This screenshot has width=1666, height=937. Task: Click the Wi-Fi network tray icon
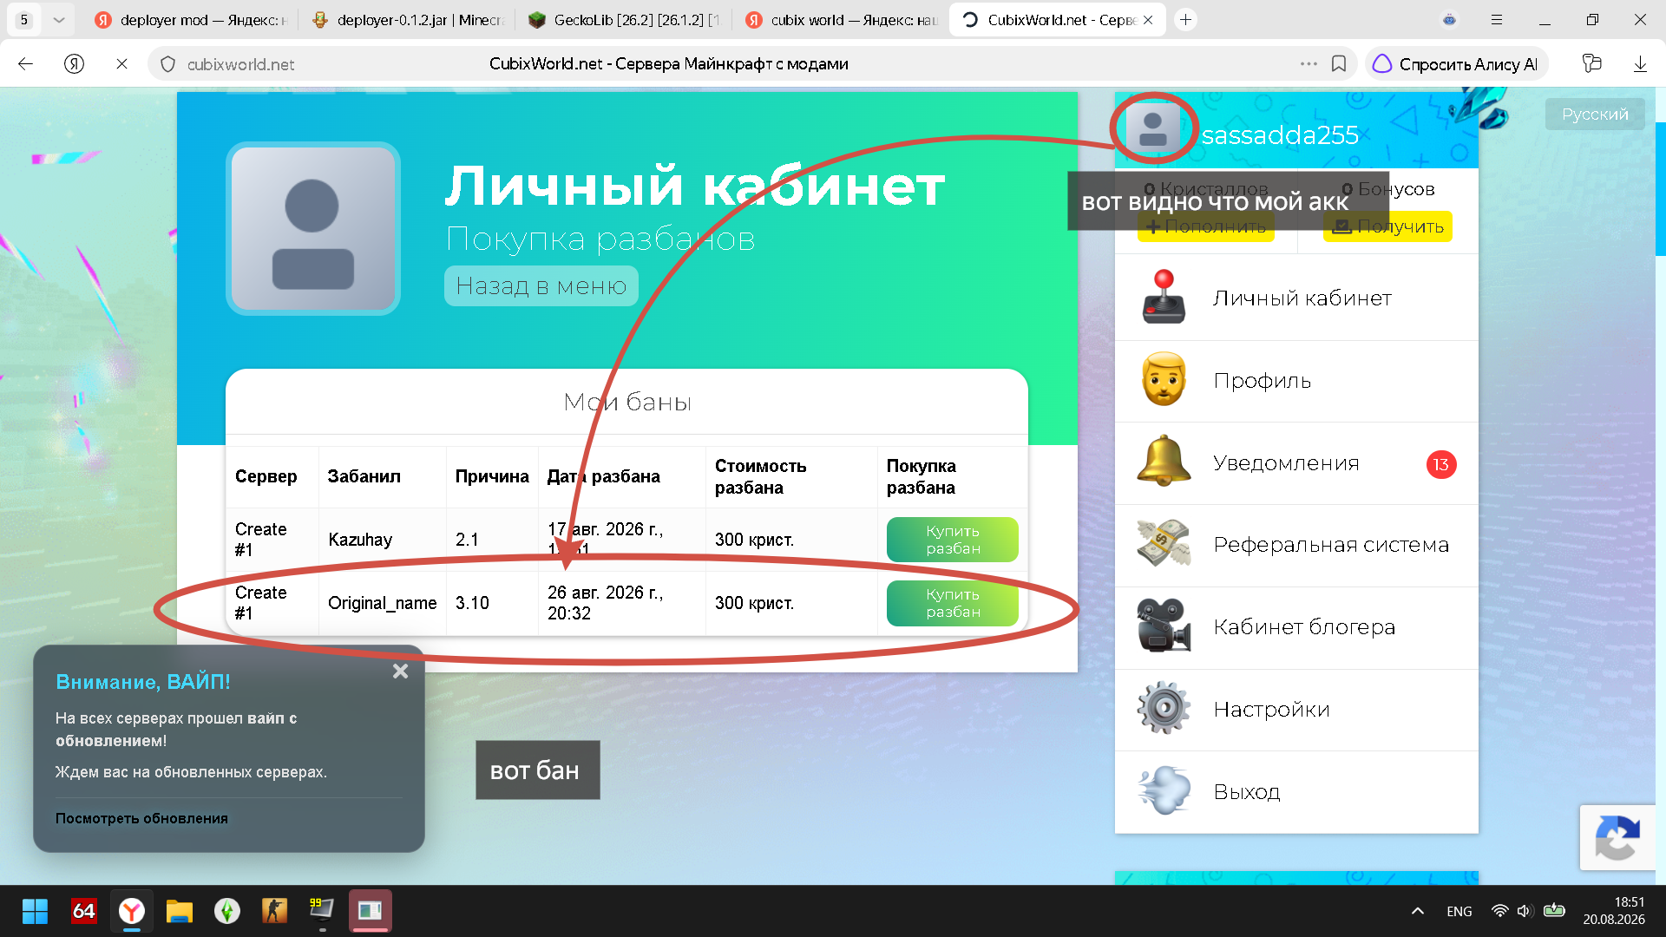1499,911
